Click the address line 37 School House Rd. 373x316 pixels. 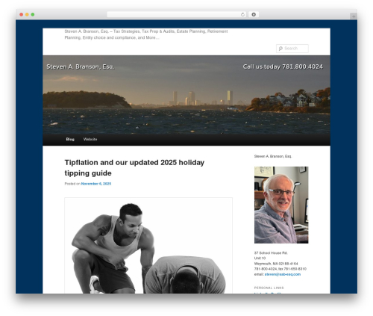pos(271,253)
